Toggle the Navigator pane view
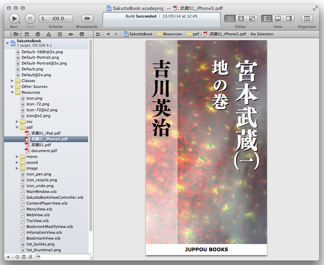 click(x=267, y=19)
